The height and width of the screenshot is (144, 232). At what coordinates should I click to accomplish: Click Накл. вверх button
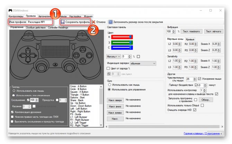pyautogui.click(x=115, y=100)
